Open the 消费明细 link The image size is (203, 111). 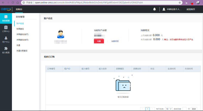pos(115,41)
